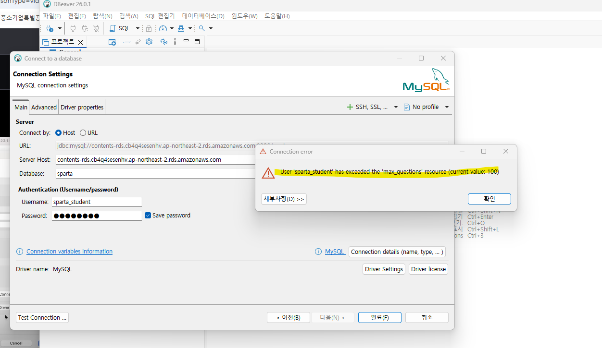This screenshot has height=348, width=602.
Task: Click the Driver Settings button
Action: click(x=384, y=269)
